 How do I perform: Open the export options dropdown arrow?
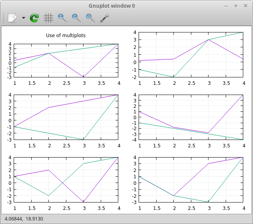pos(23,18)
